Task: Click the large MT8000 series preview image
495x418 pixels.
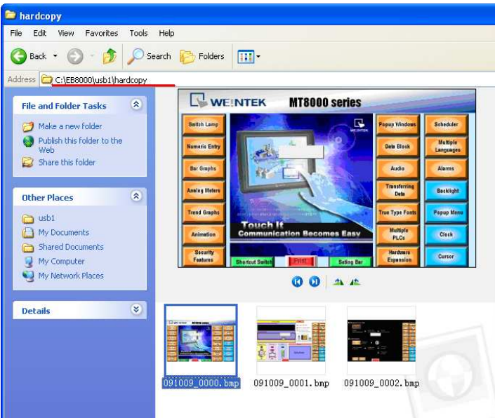Action: [x=326, y=178]
